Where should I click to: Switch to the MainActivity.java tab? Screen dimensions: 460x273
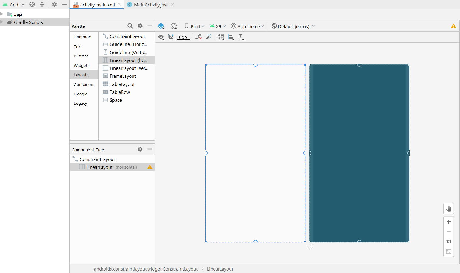coord(150,5)
